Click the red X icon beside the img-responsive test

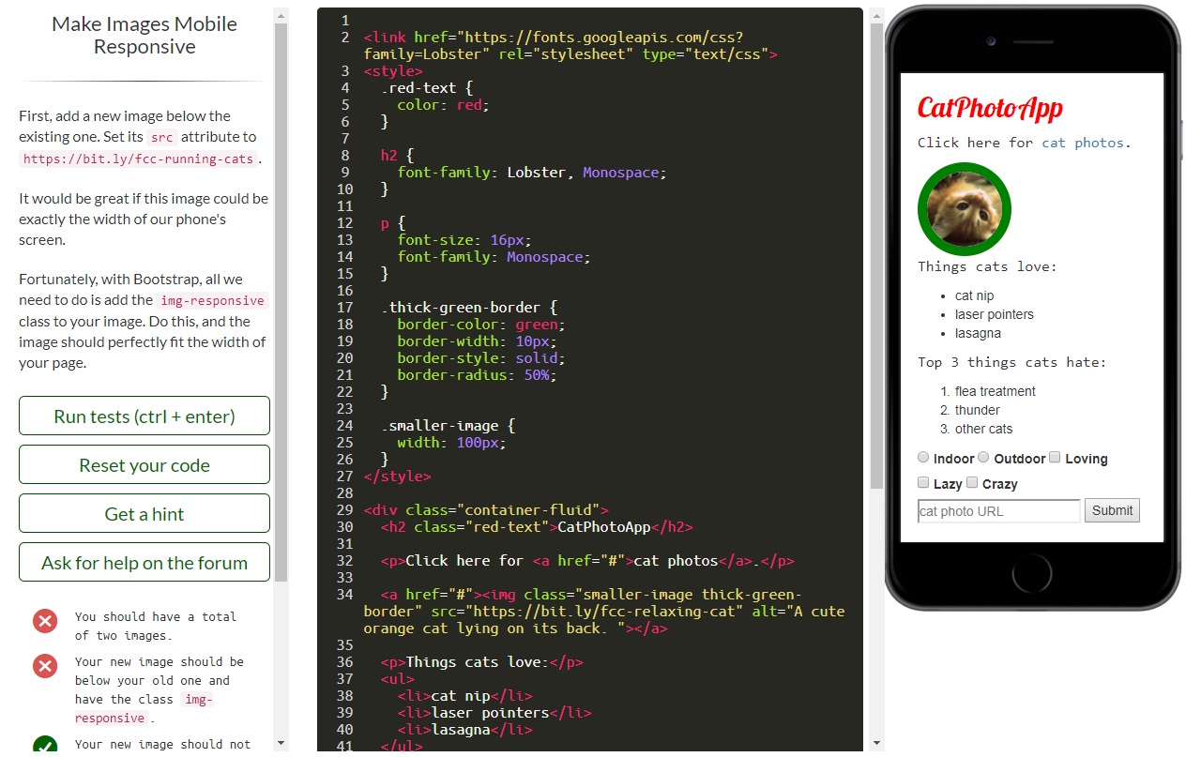point(44,666)
